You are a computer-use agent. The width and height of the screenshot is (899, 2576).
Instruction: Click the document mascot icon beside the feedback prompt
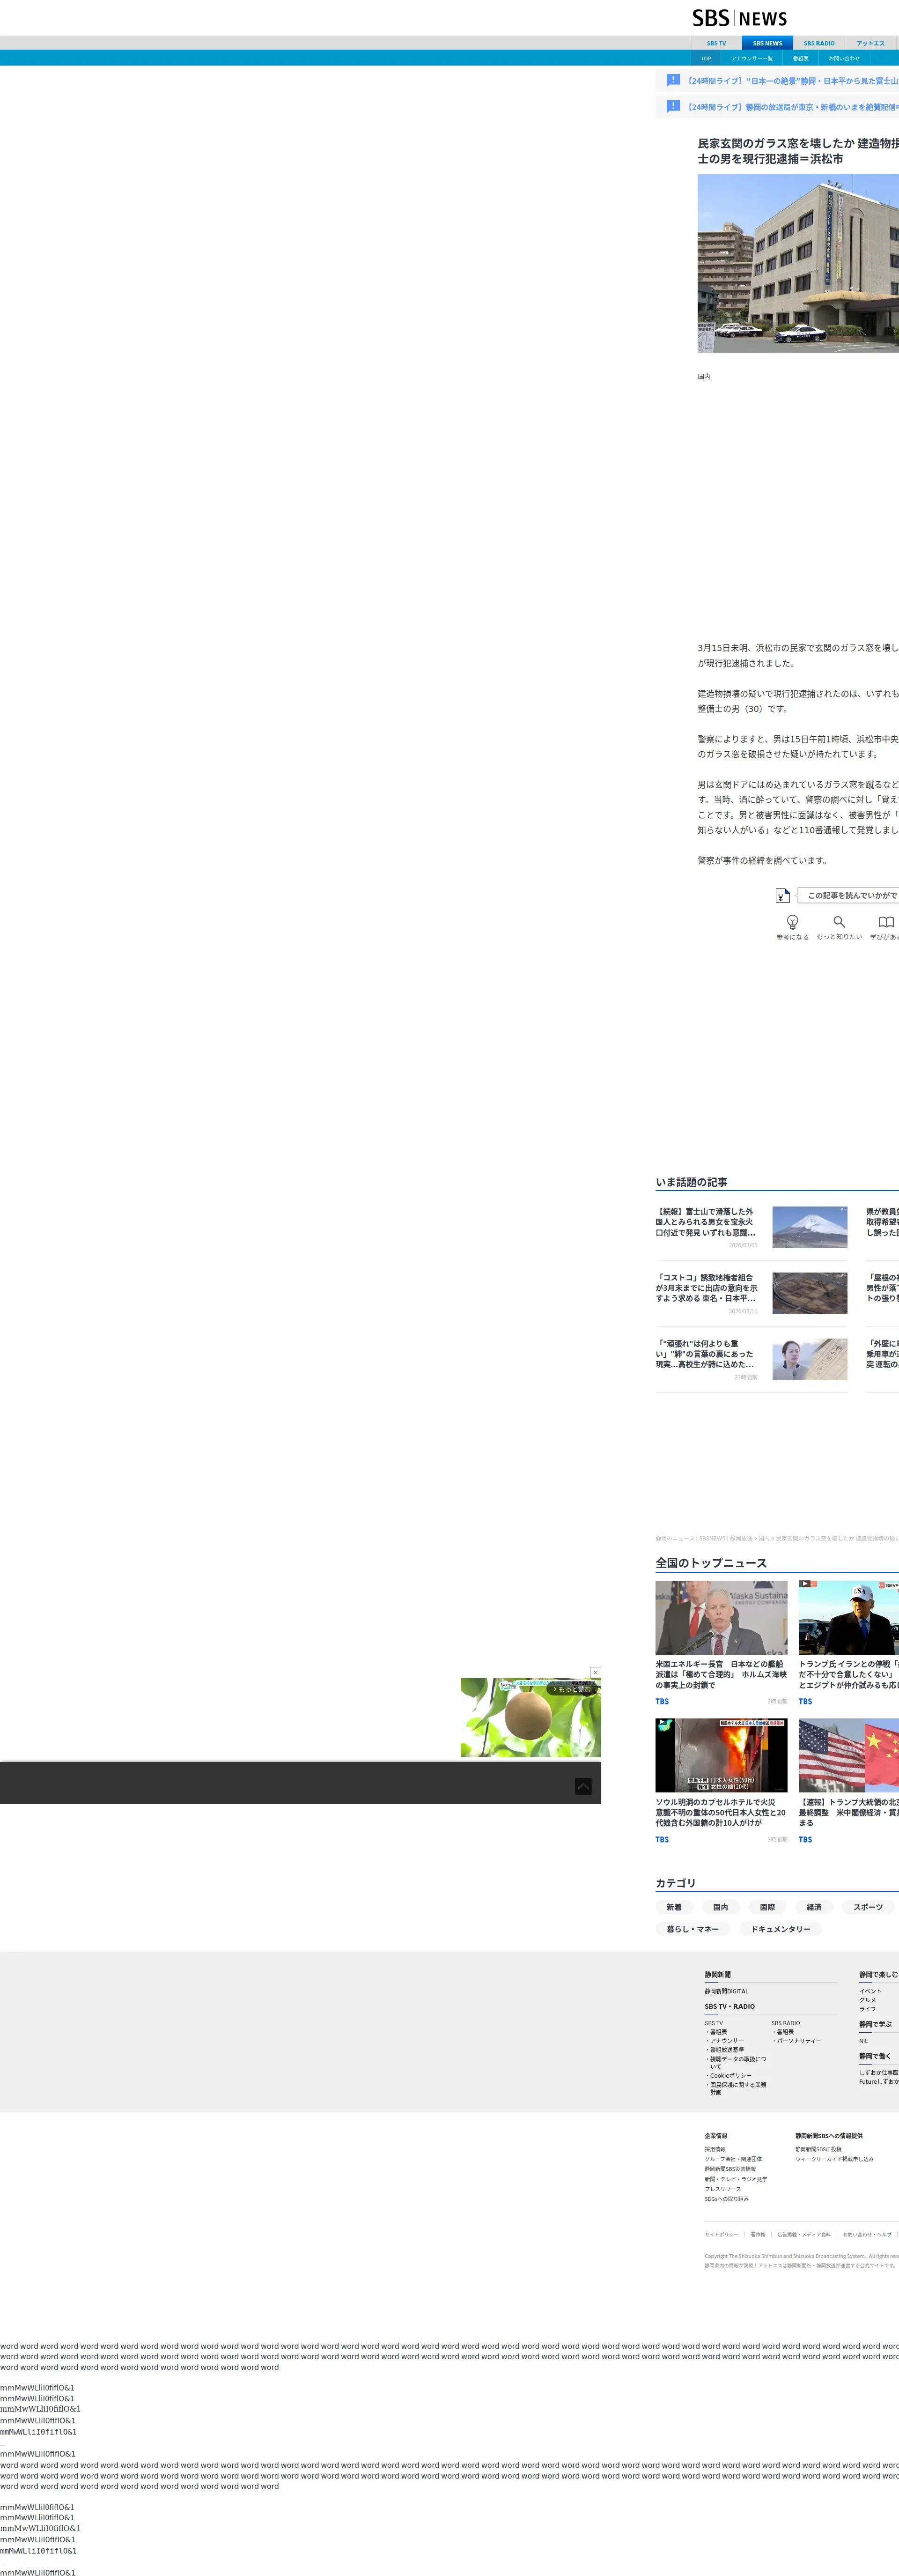coord(782,895)
